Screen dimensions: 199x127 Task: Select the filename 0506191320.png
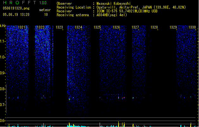[x=16, y=8]
